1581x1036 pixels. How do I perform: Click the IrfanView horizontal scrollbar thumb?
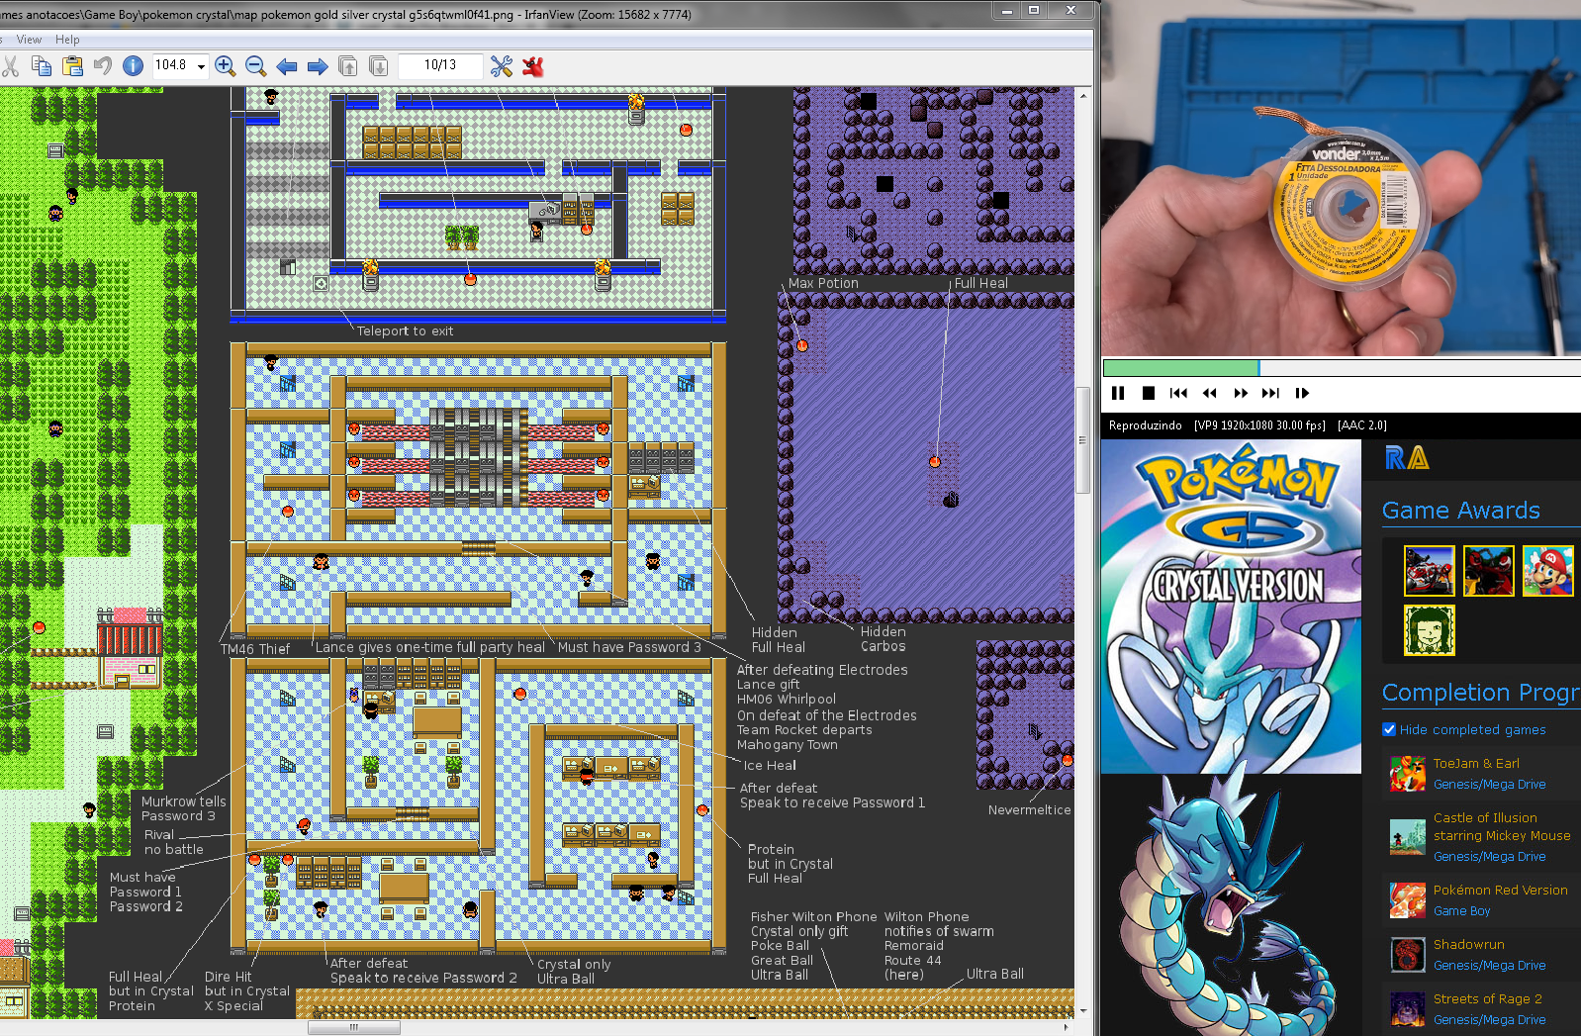(354, 1027)
